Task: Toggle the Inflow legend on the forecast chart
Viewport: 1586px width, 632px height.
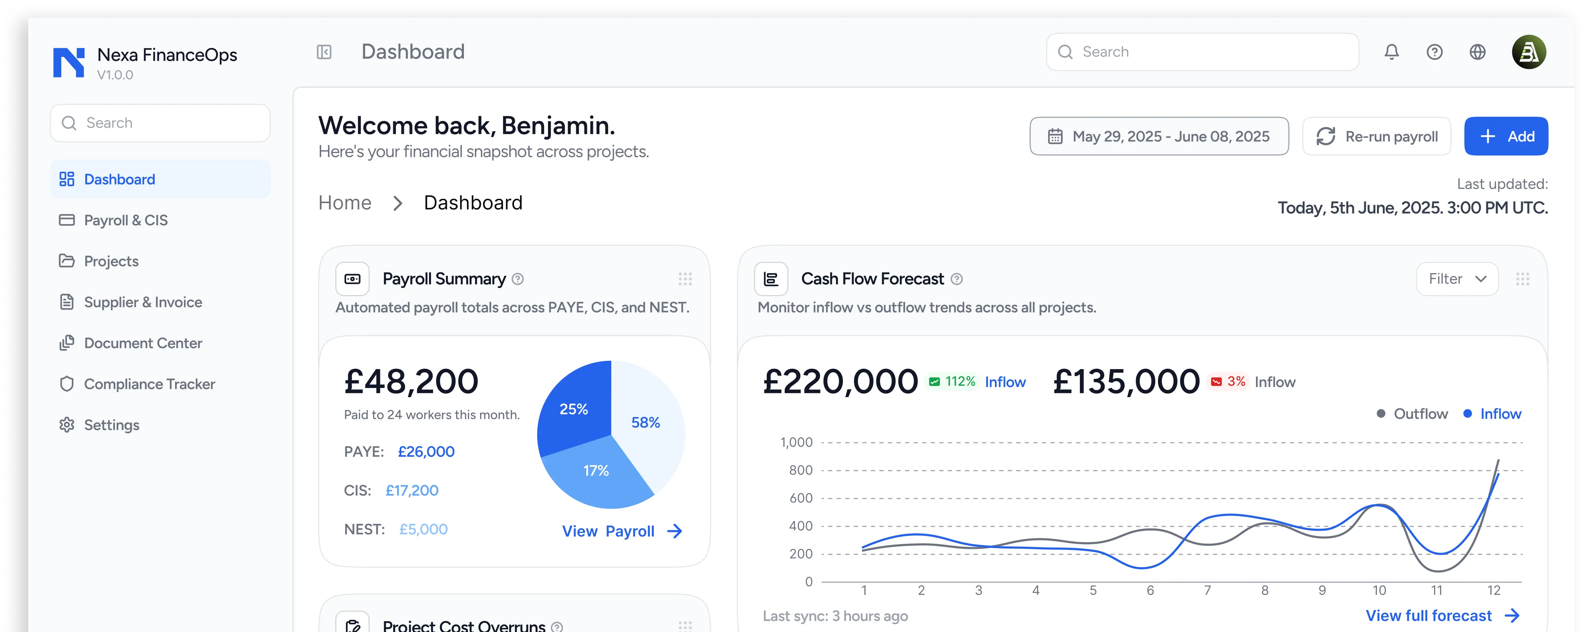Action: click(x=1492, y=413)
